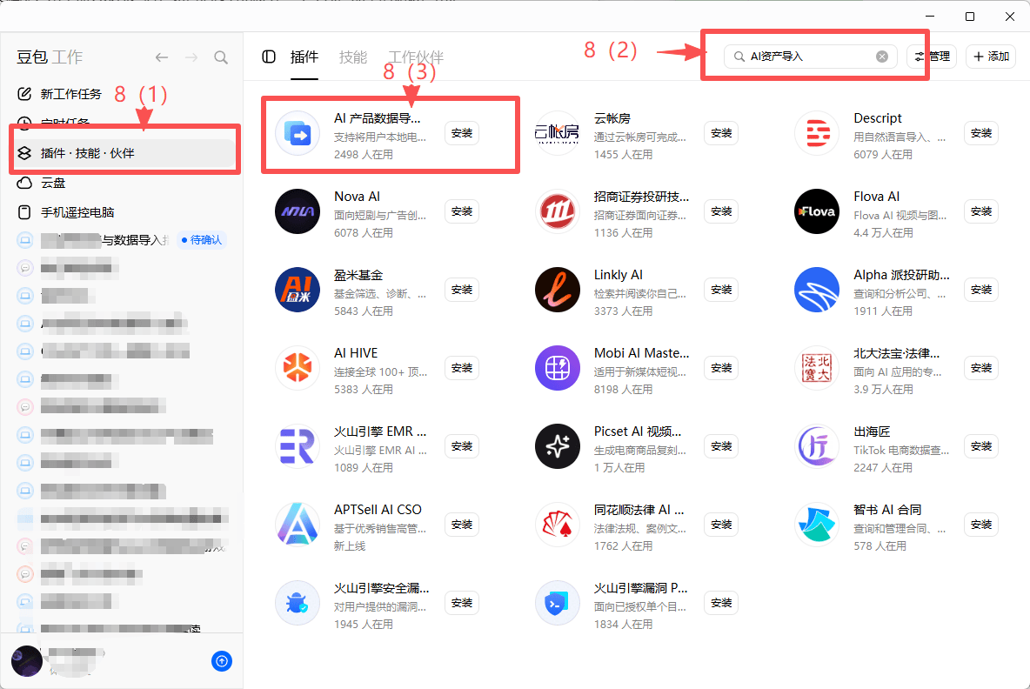Clear the search field text

tap(882, 57)
